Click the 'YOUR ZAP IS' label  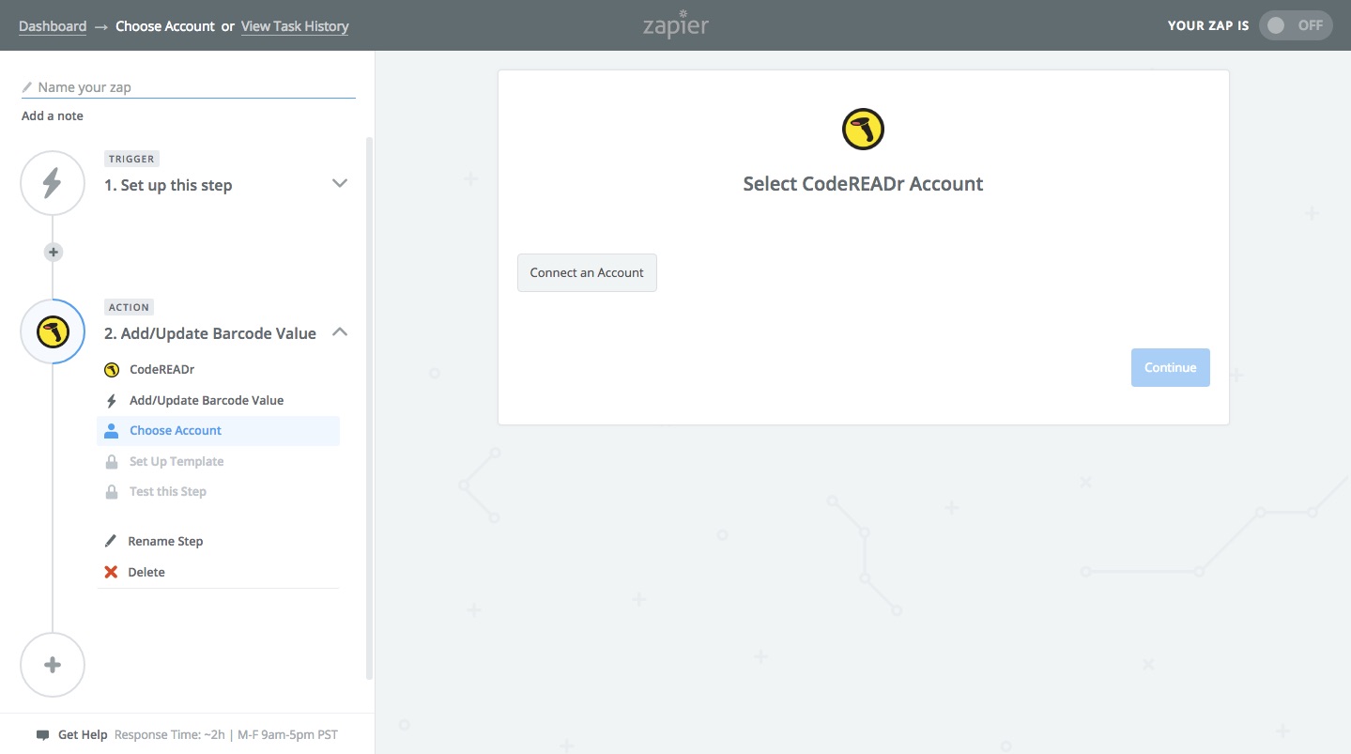pos(1208,26)
